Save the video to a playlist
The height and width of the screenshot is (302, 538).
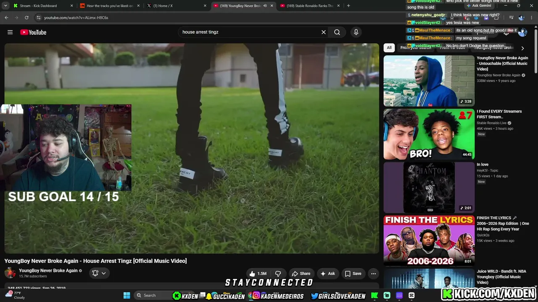(x=353, y=273)
